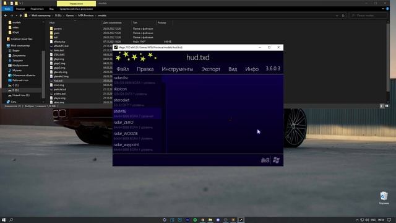Open the Правка menu in Magic.TXD
396x223 pixels.
coord(145,69)
